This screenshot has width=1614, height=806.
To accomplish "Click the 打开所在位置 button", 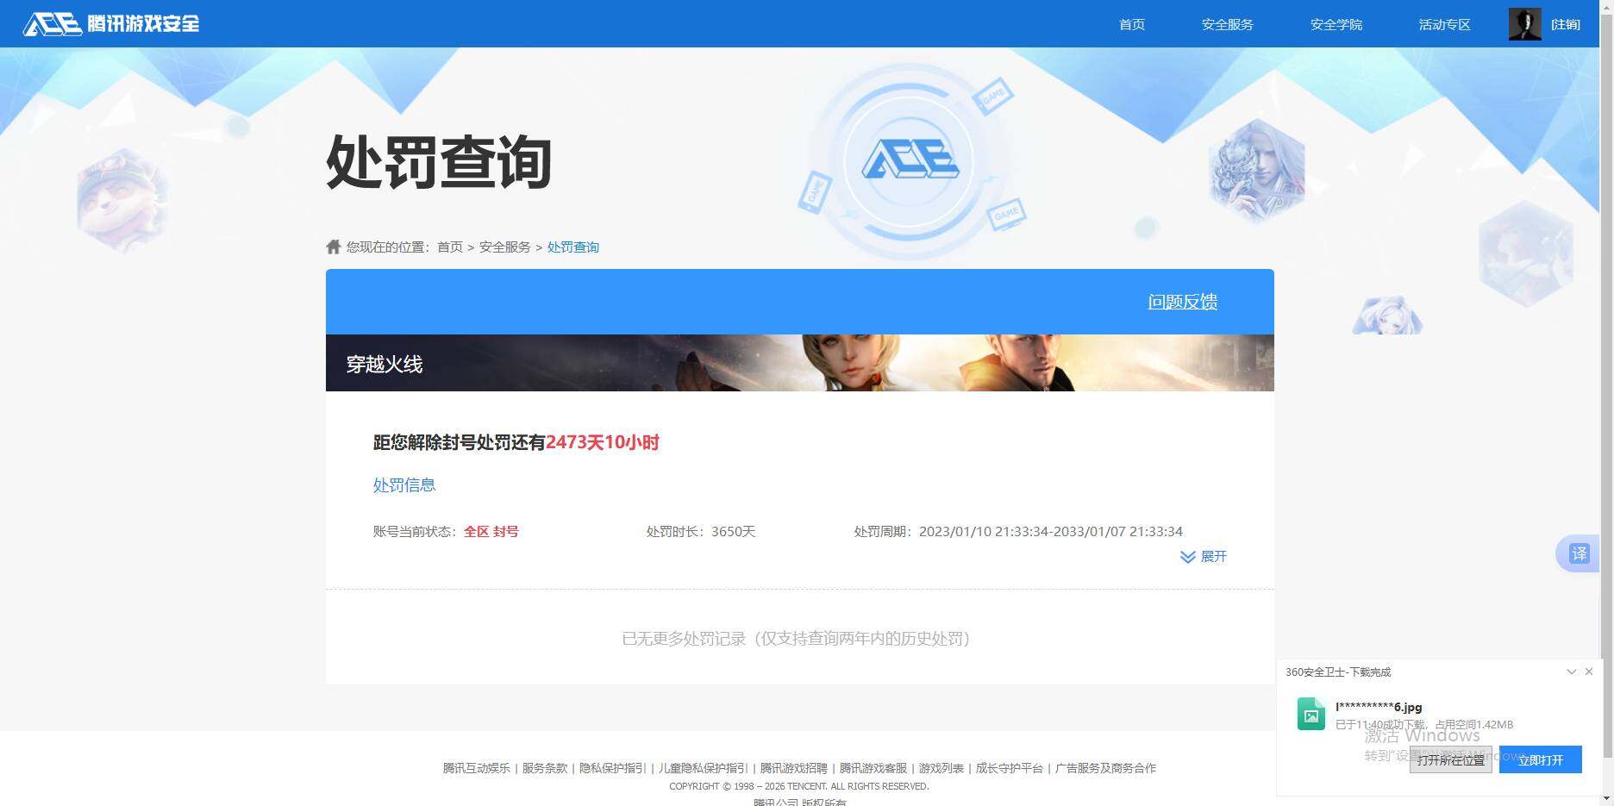I will [x=1450, y=759].
